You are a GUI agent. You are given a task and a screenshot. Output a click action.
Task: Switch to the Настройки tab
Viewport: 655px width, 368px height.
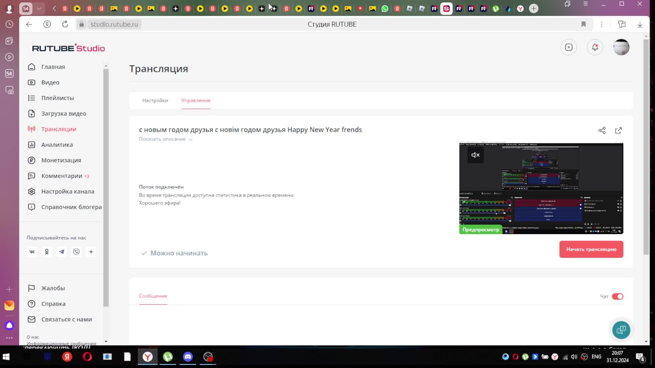155,101
